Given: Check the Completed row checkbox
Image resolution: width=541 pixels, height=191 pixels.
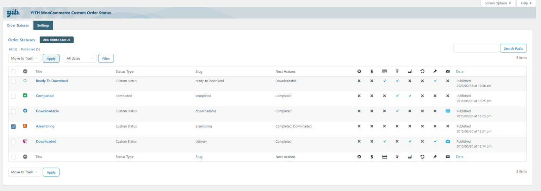Looking at the screenshot, I should point(13,96).
